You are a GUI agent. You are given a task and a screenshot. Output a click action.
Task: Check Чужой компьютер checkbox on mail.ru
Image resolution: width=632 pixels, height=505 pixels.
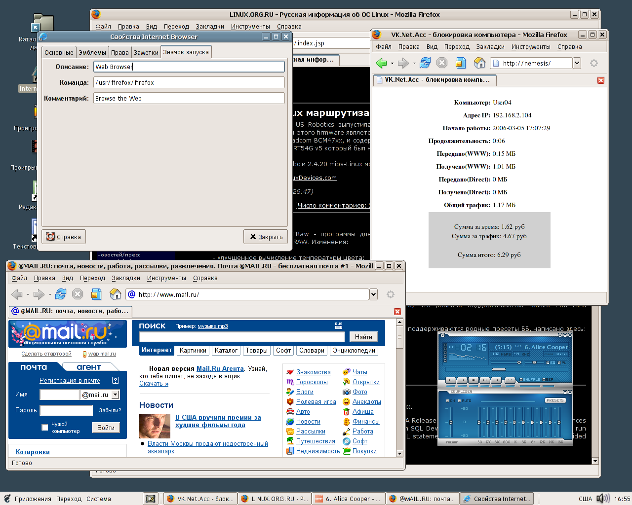coord(45,428)
